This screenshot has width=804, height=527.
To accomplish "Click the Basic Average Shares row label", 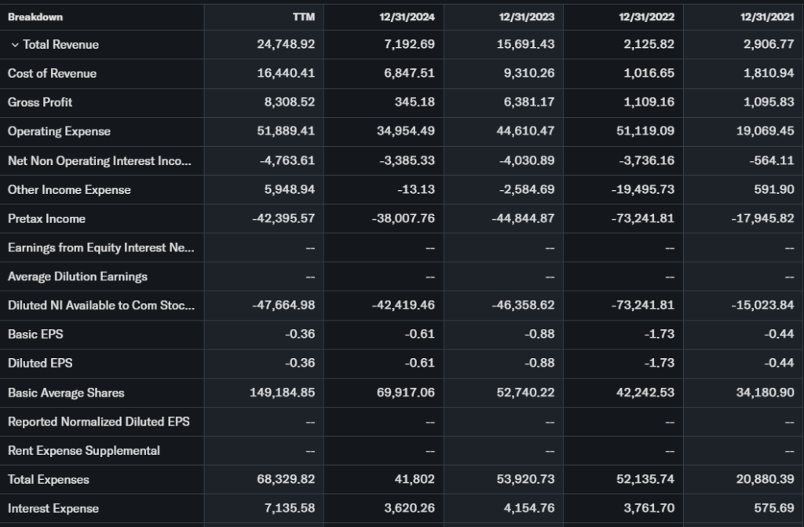I will click(x=66, y=393).
